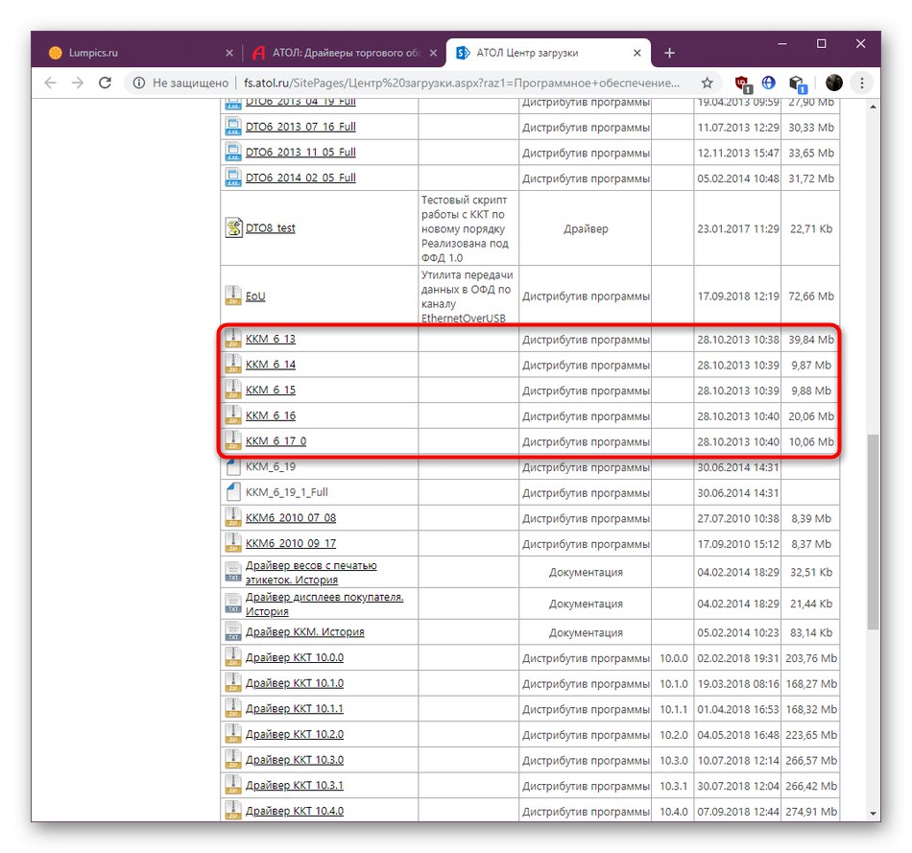
Task: Click file icon next to KKM_6_19_1_Full
Action: (233, 492)
